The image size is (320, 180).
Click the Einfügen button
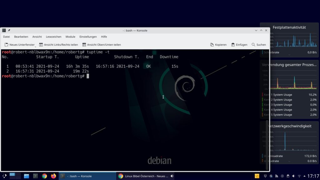[239, 45]
